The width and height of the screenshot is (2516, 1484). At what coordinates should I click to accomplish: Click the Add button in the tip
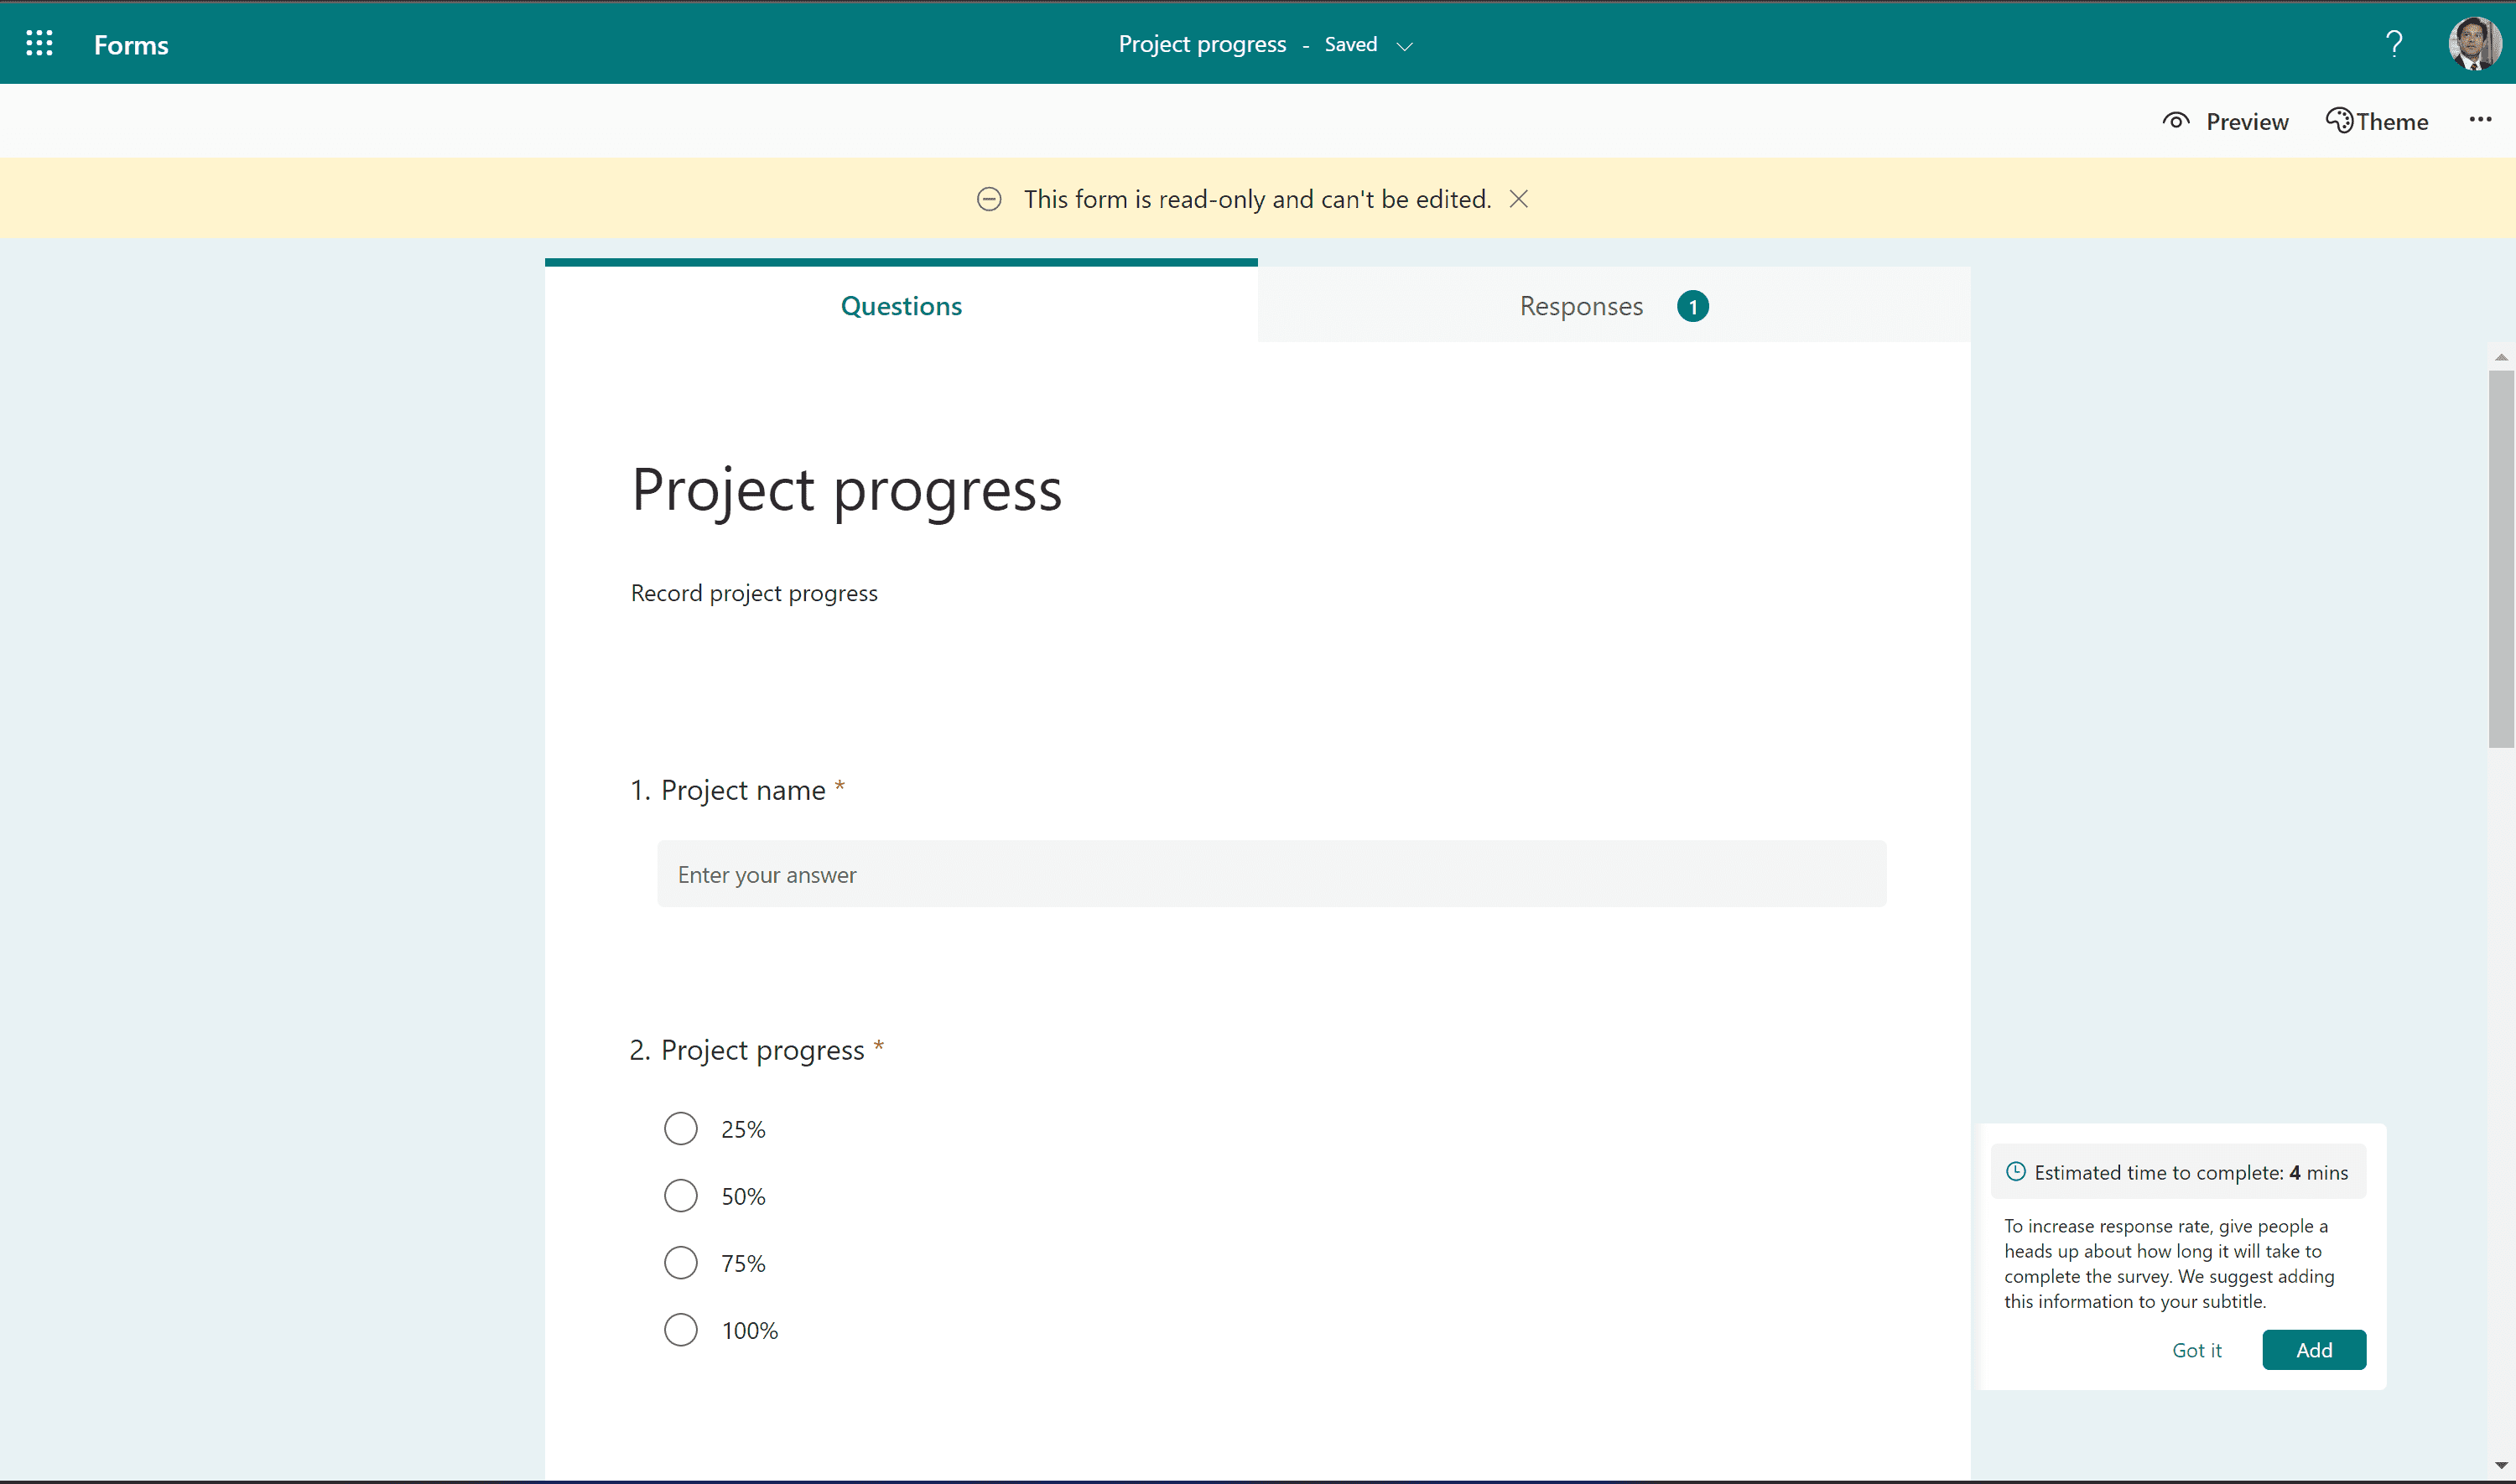(2313, 1349)
